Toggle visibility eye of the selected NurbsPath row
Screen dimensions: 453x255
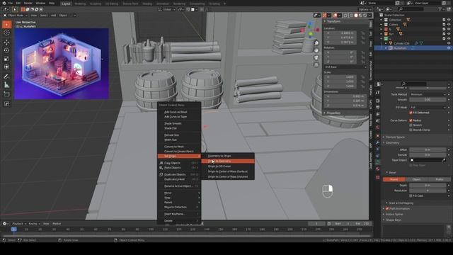[449, 48]
